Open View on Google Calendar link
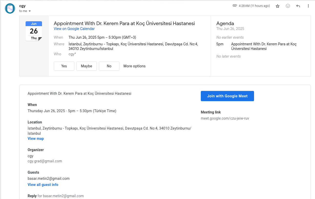This screenshot has width=315, height=199. click(x=74, y=29)
